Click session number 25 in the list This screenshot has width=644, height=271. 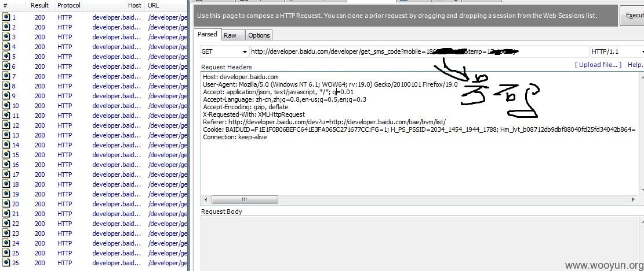click(16, 253)
